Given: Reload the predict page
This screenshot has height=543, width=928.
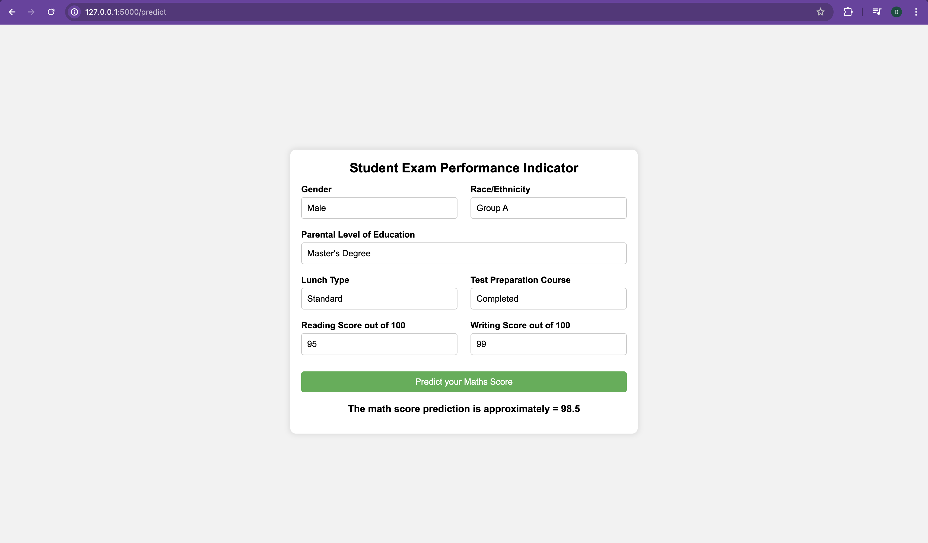Looking at the screenshot, I should click(x=51, y=12).
